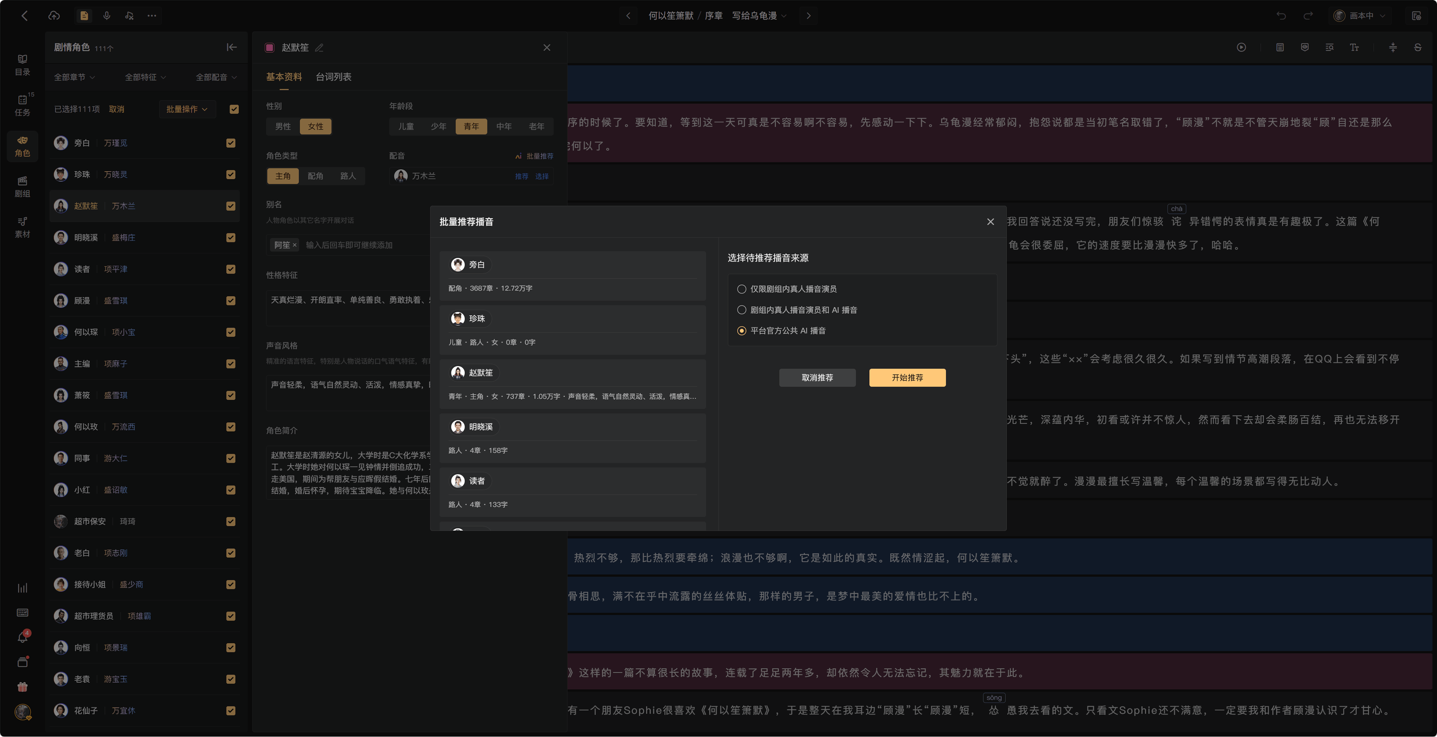
Task: Click the 开始推荐 button
Action: point(907,378)
